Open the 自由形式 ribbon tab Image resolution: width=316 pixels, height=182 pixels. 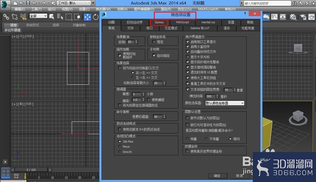[33, 25]
